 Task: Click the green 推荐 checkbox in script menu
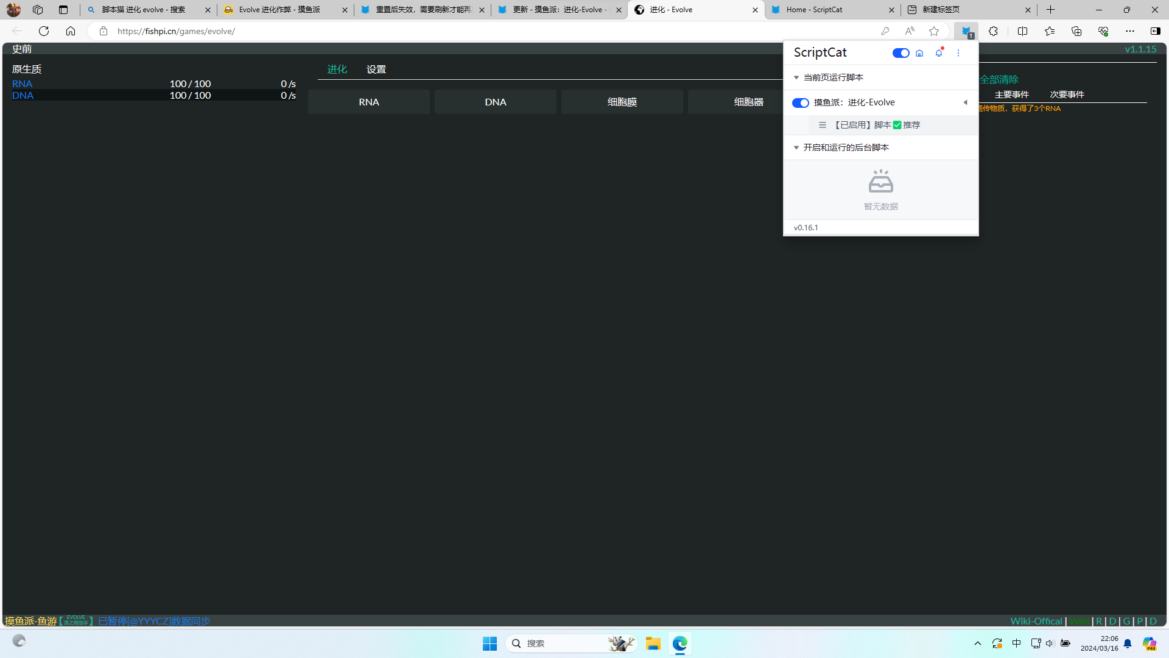coord(897,125)
